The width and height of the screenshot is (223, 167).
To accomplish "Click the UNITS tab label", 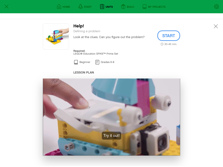I will [109, 7].
